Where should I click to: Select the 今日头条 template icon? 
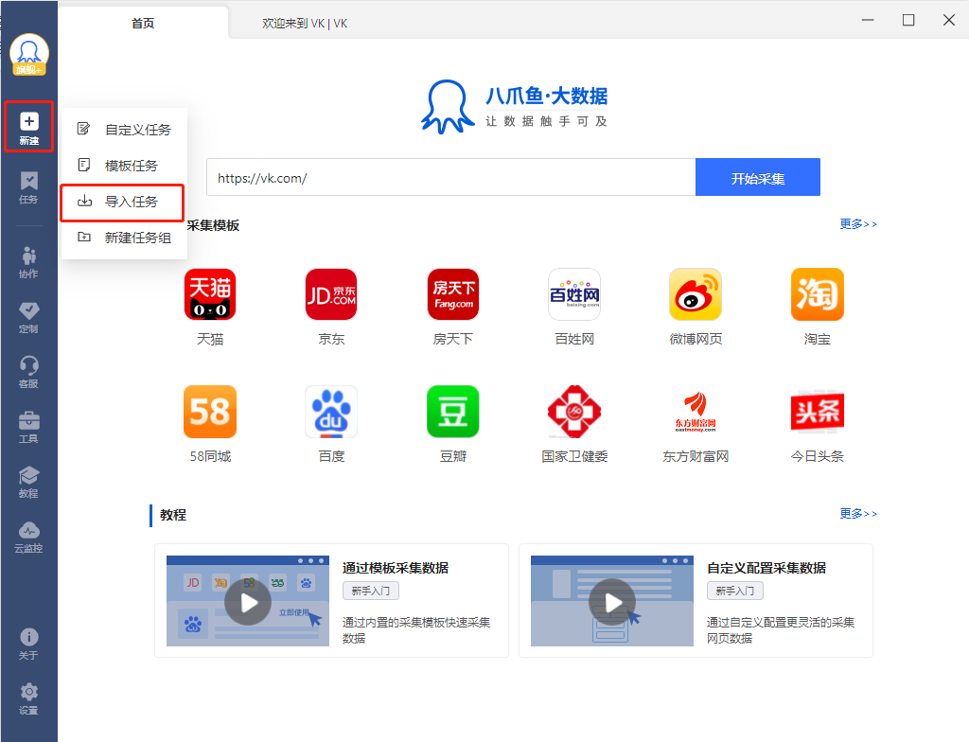point(818,412)
